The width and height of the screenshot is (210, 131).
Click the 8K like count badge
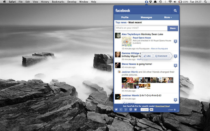151,110
